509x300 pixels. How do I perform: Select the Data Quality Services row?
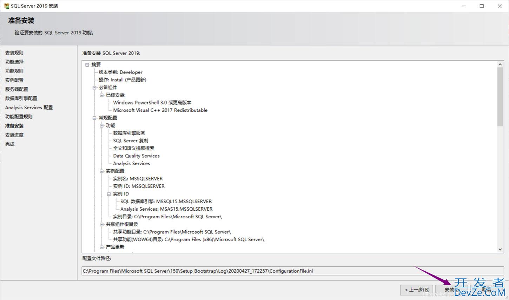click(136, 156)
